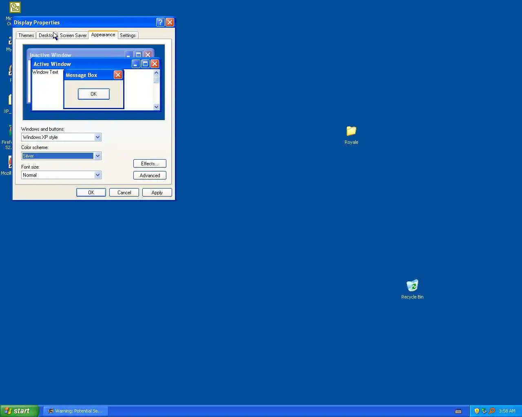This screenshot has height=417, width=522.
Task: Click the help question mark button
Action: 160,22
